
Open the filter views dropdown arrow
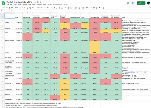click(101, 8)
